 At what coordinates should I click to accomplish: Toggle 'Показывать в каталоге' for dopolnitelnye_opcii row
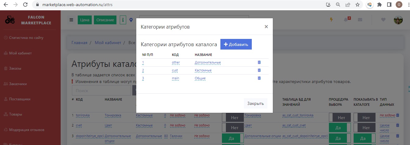tap(364, 138)
